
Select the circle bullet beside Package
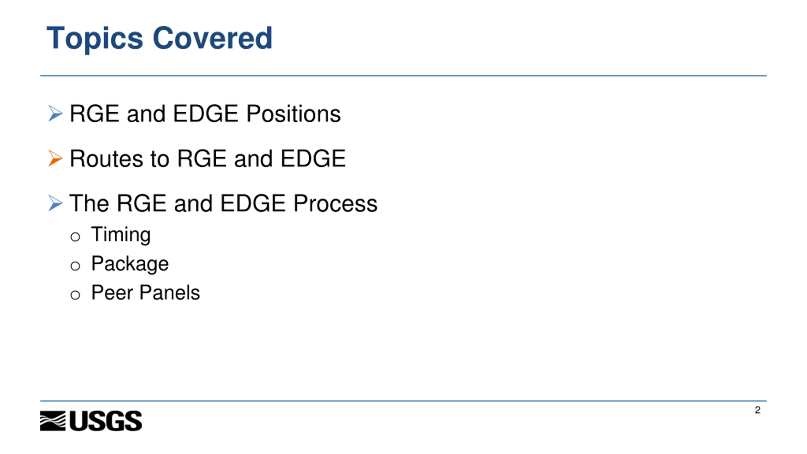click(x=75, y=266)
